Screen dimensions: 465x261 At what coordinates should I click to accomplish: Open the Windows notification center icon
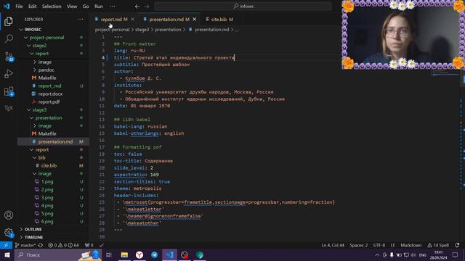(x=456, y=254)
